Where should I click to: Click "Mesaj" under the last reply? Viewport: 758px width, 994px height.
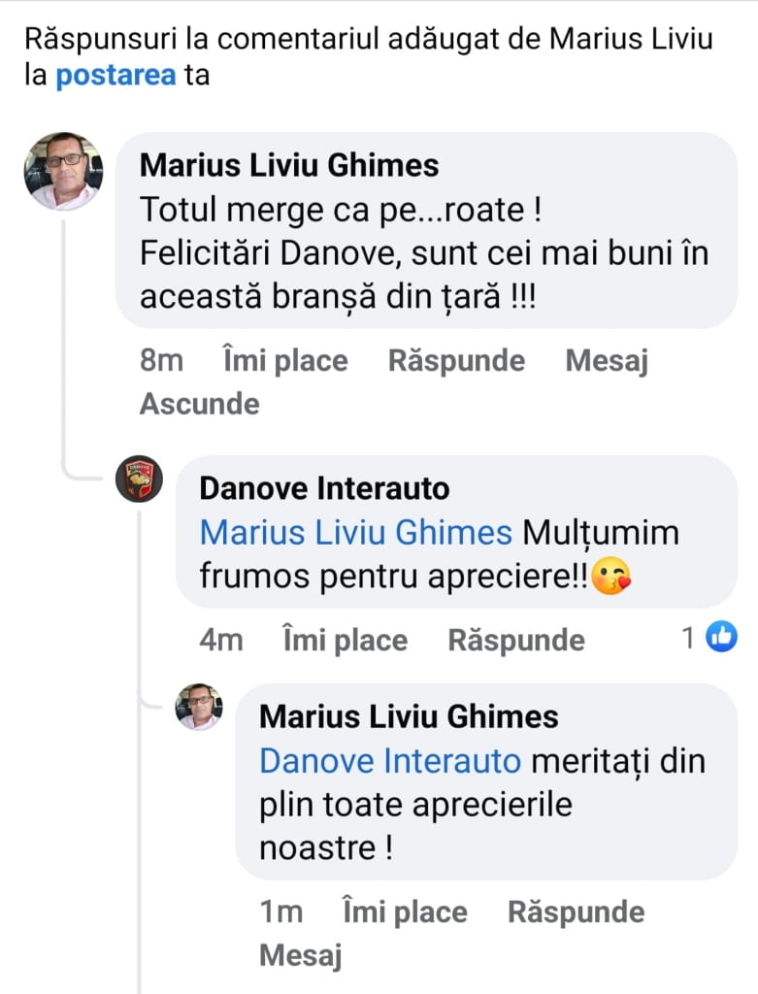(301, 956)
